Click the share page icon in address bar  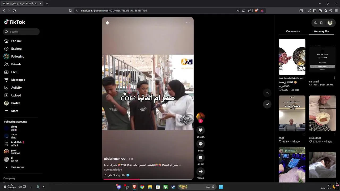[x=250, y=11]
